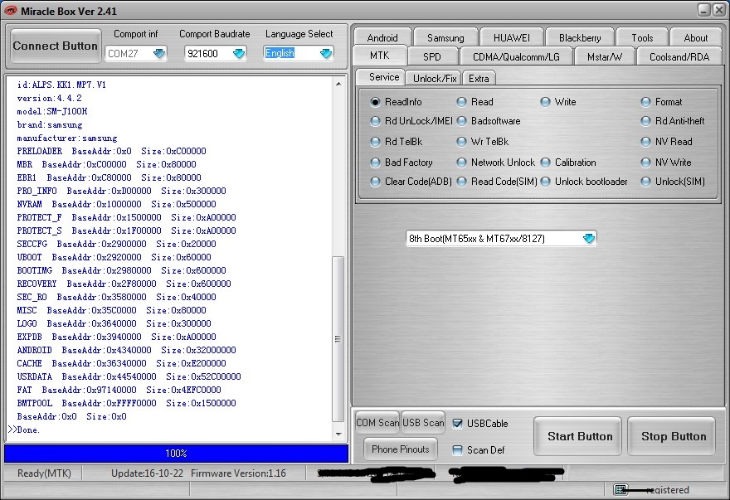Screen dimensions: 730x500
Task: Select the SPD tab
Action: (x=432, y=56)
